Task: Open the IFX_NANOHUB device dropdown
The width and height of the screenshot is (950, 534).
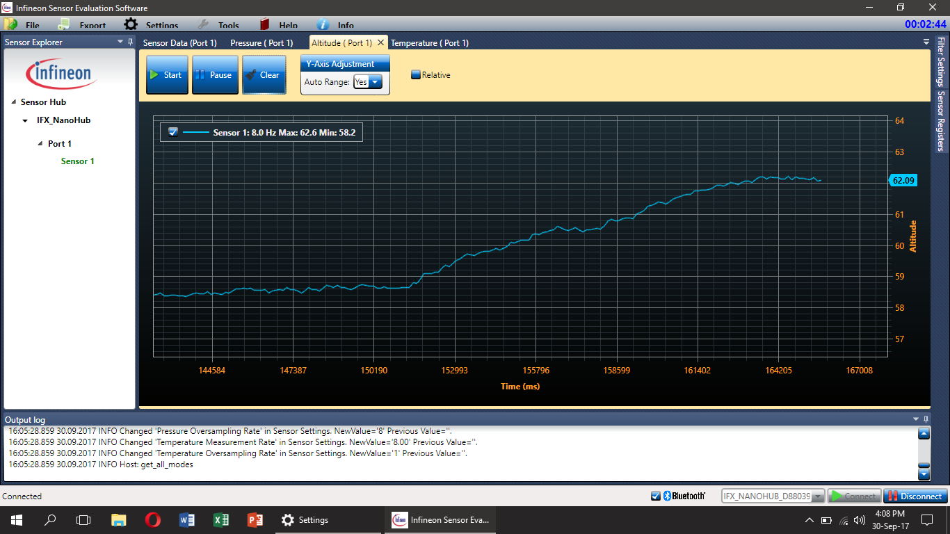Action: (x=817, y=496)
